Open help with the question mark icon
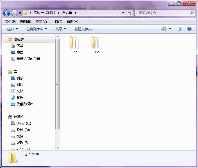 pyautogui.click(x=189, y=29)
